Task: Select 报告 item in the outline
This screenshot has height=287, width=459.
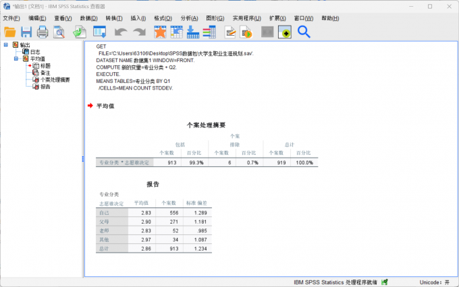Action: pos(45,86)
